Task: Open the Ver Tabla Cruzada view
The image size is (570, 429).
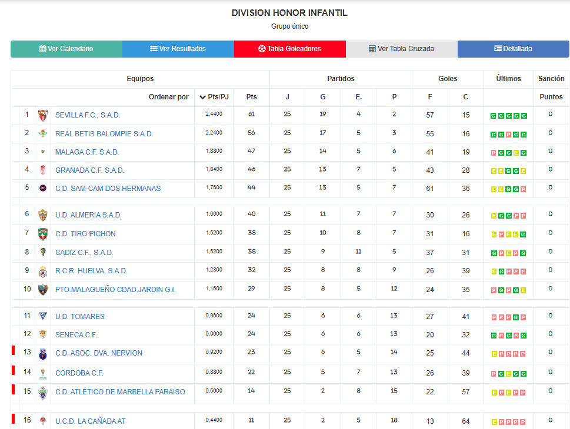Action: pos(402,49)
